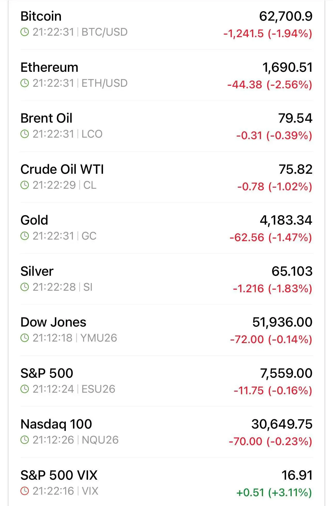Click the green clock icon under Ethereum
Viewport: 333px width, 506px height.
25,83
